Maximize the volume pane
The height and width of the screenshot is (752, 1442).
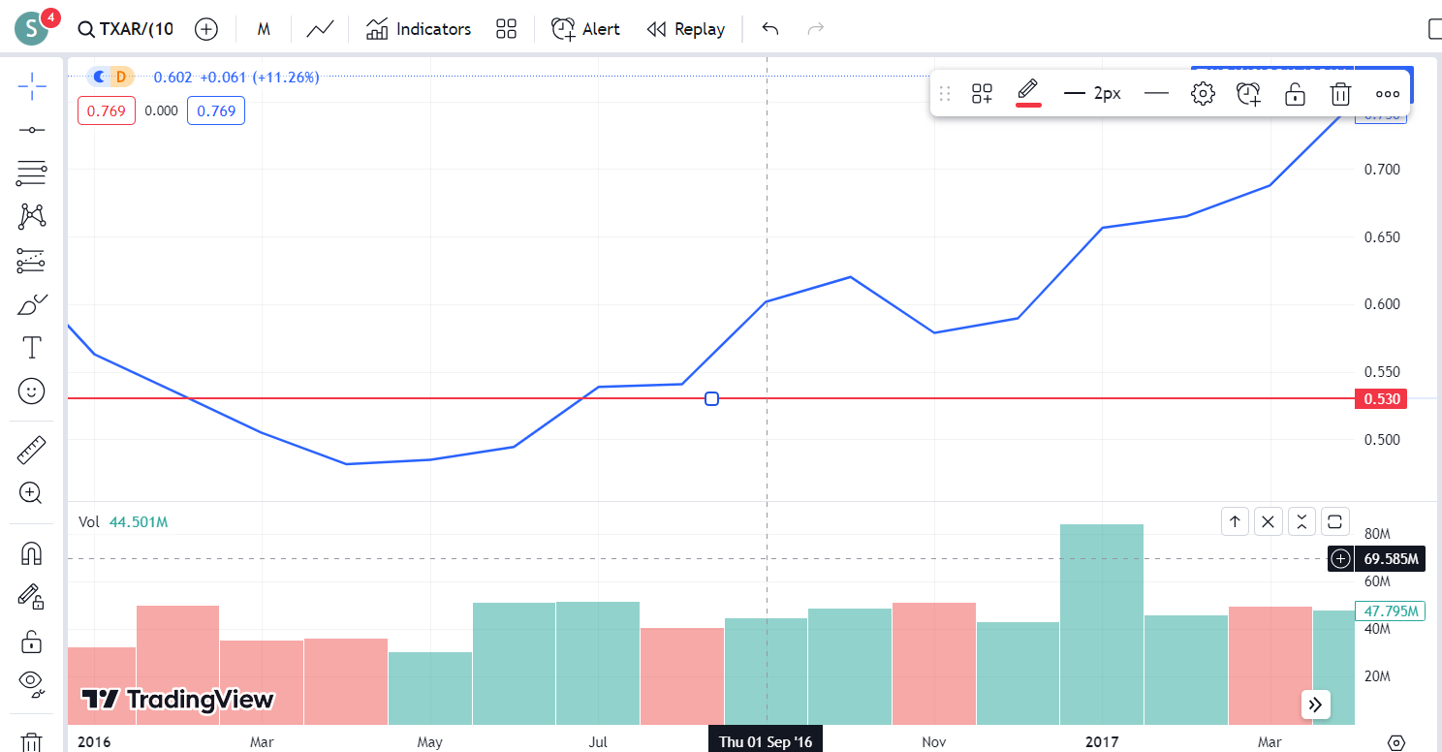click(x=1334, y=521)
